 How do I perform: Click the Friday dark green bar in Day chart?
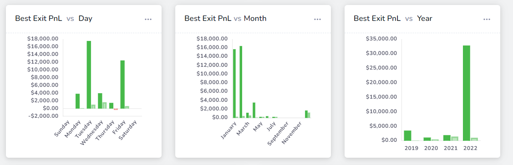coord(122,84)
